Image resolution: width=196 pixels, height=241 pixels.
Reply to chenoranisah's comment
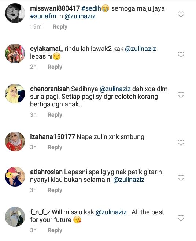coord(55,115)
